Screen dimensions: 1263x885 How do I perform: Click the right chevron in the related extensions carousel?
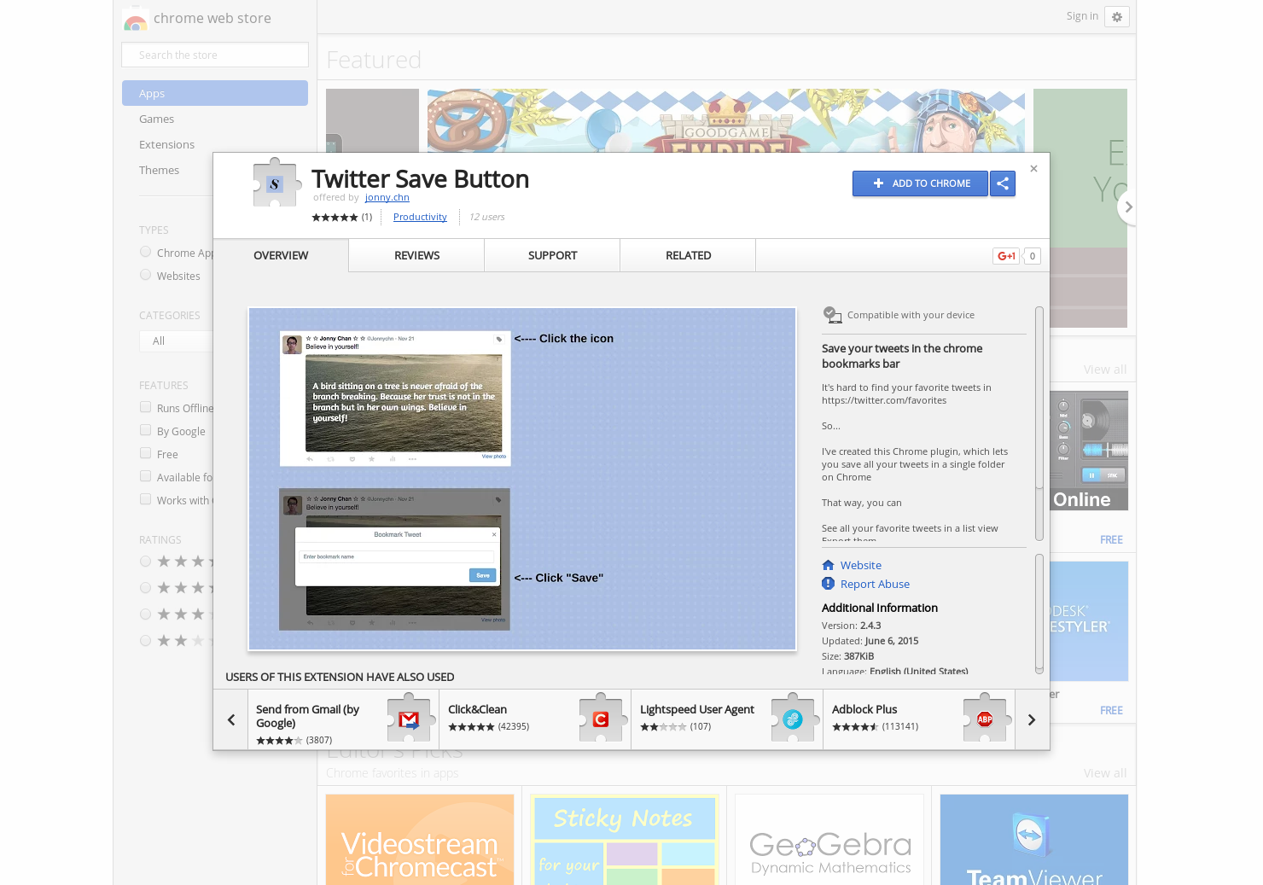1032,719
